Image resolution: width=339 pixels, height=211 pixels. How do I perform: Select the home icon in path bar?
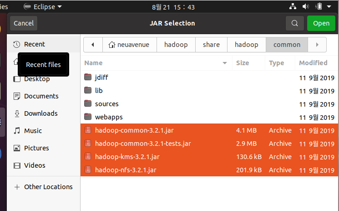tap(112, 45)
